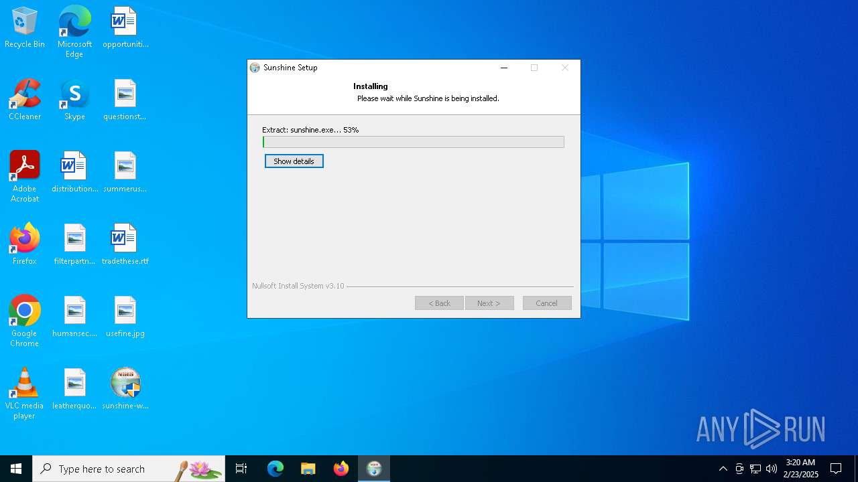Launch Edge from the taskbar
This screenshot has width=858, height=482.
click(x=275, y=469)
